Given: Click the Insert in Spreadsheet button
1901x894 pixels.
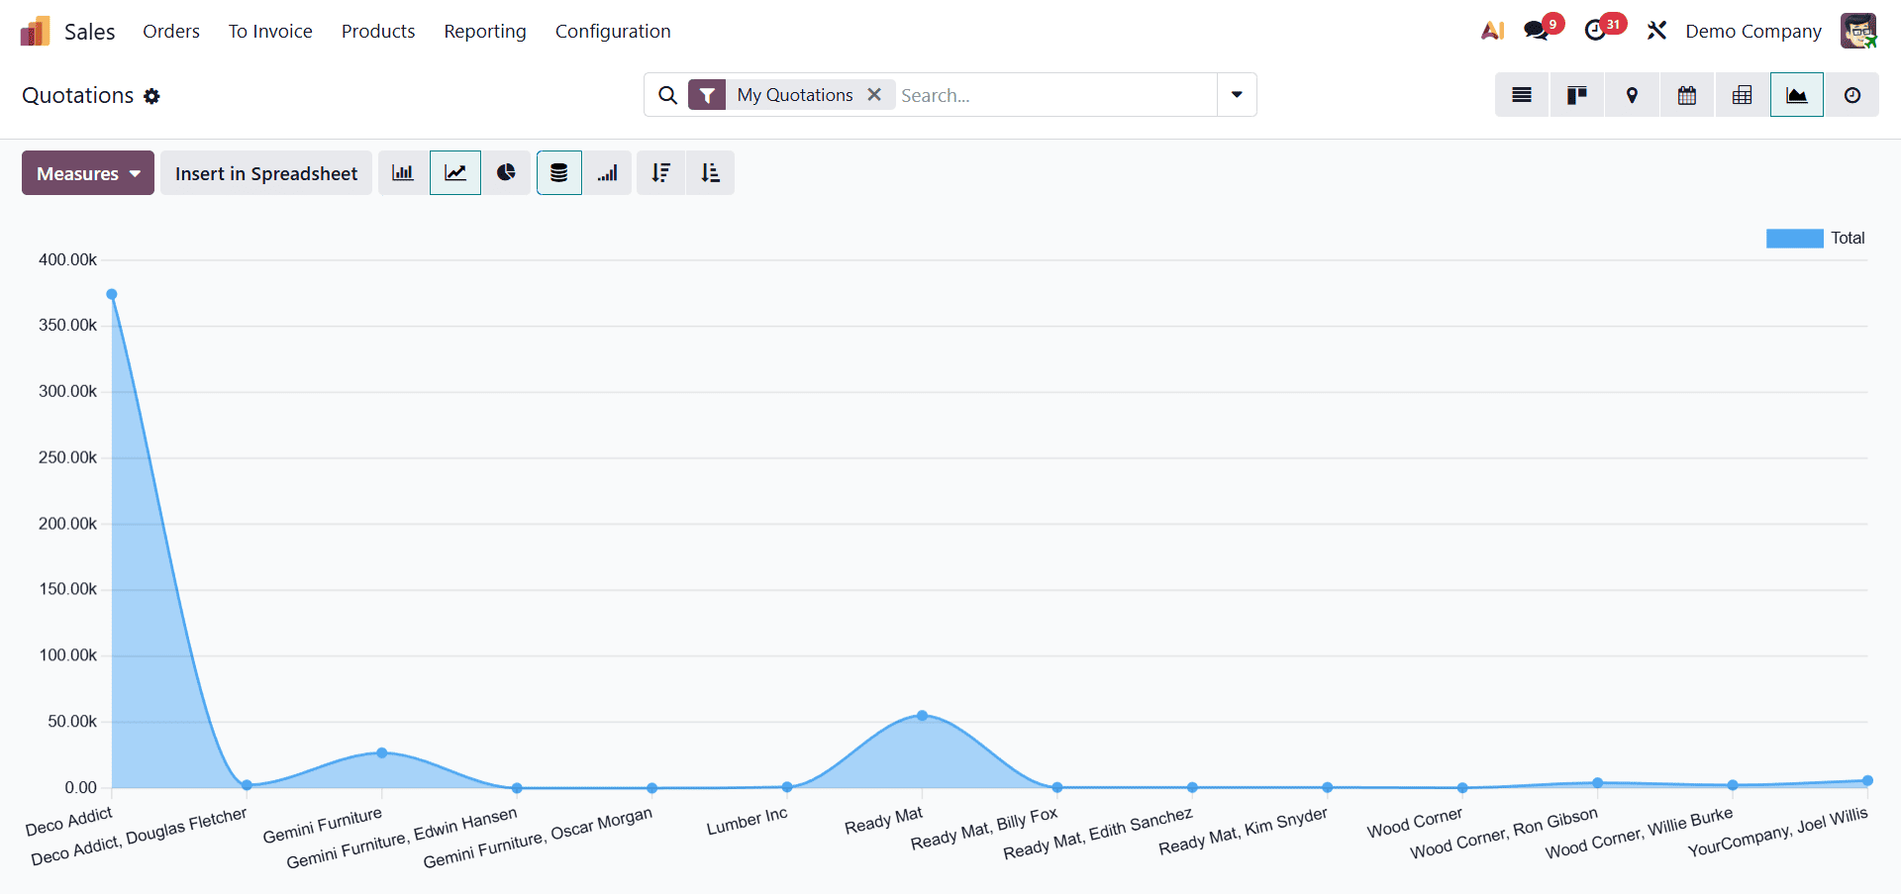Looking at the screenshot, I should tap(265, 172).
